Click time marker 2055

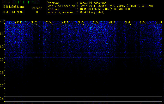click(81, 22)
